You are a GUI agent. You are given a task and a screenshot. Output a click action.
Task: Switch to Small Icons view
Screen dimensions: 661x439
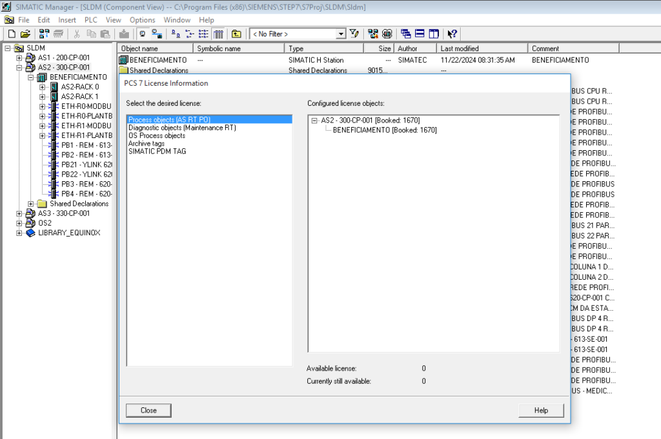click(190, 34)
